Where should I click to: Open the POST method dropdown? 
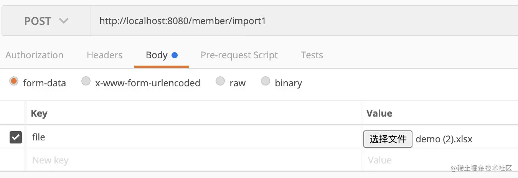(46, 21)
